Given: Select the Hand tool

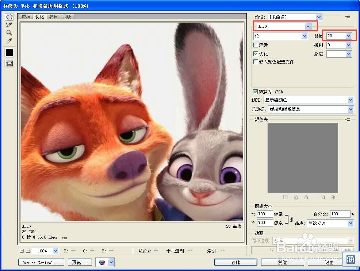Looking at the screenshot, I should 9,17.
